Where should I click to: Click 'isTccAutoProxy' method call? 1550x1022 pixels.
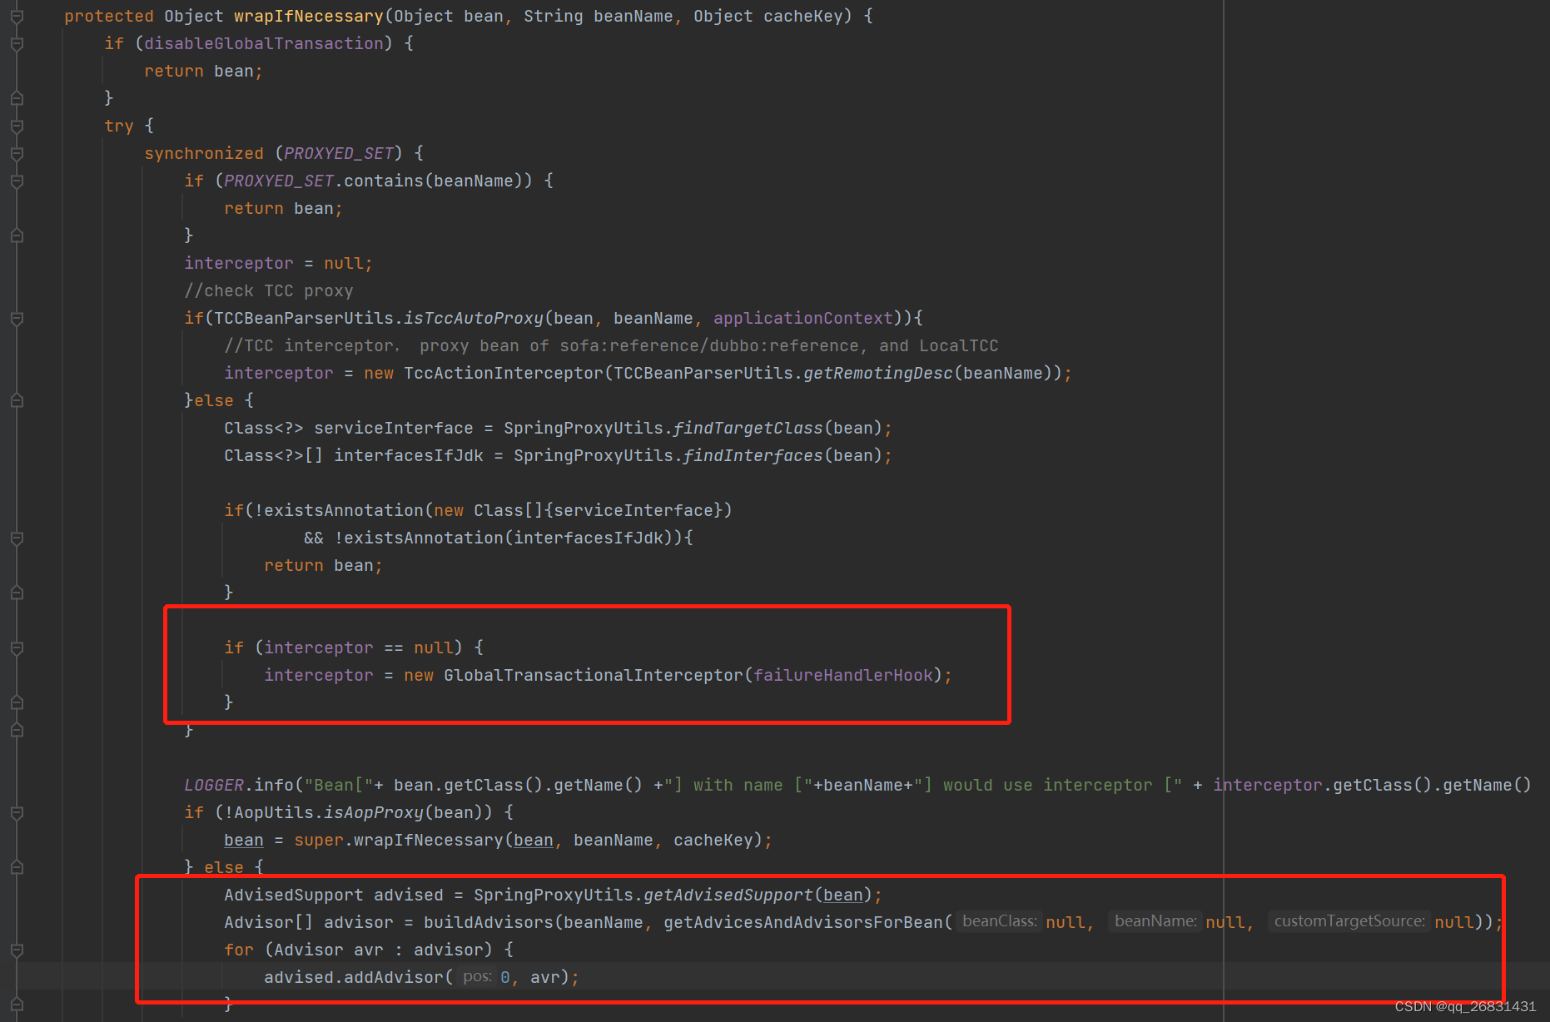tap(474, 319)
